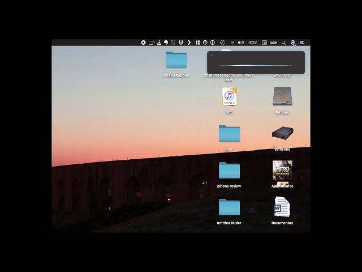This screenshot has width=362, height=272.
Task: Open Notification Center list icon
Action: click(301, 42)
